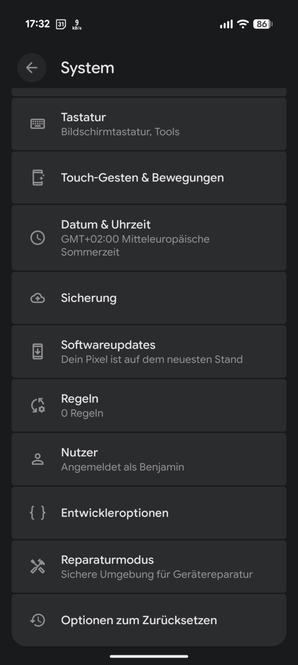Open Nutzer signed in as Benjamin

pos(149,459)
